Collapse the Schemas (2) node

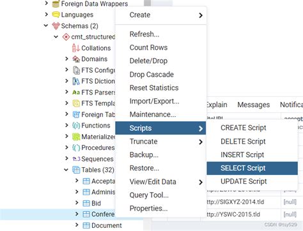46,26
